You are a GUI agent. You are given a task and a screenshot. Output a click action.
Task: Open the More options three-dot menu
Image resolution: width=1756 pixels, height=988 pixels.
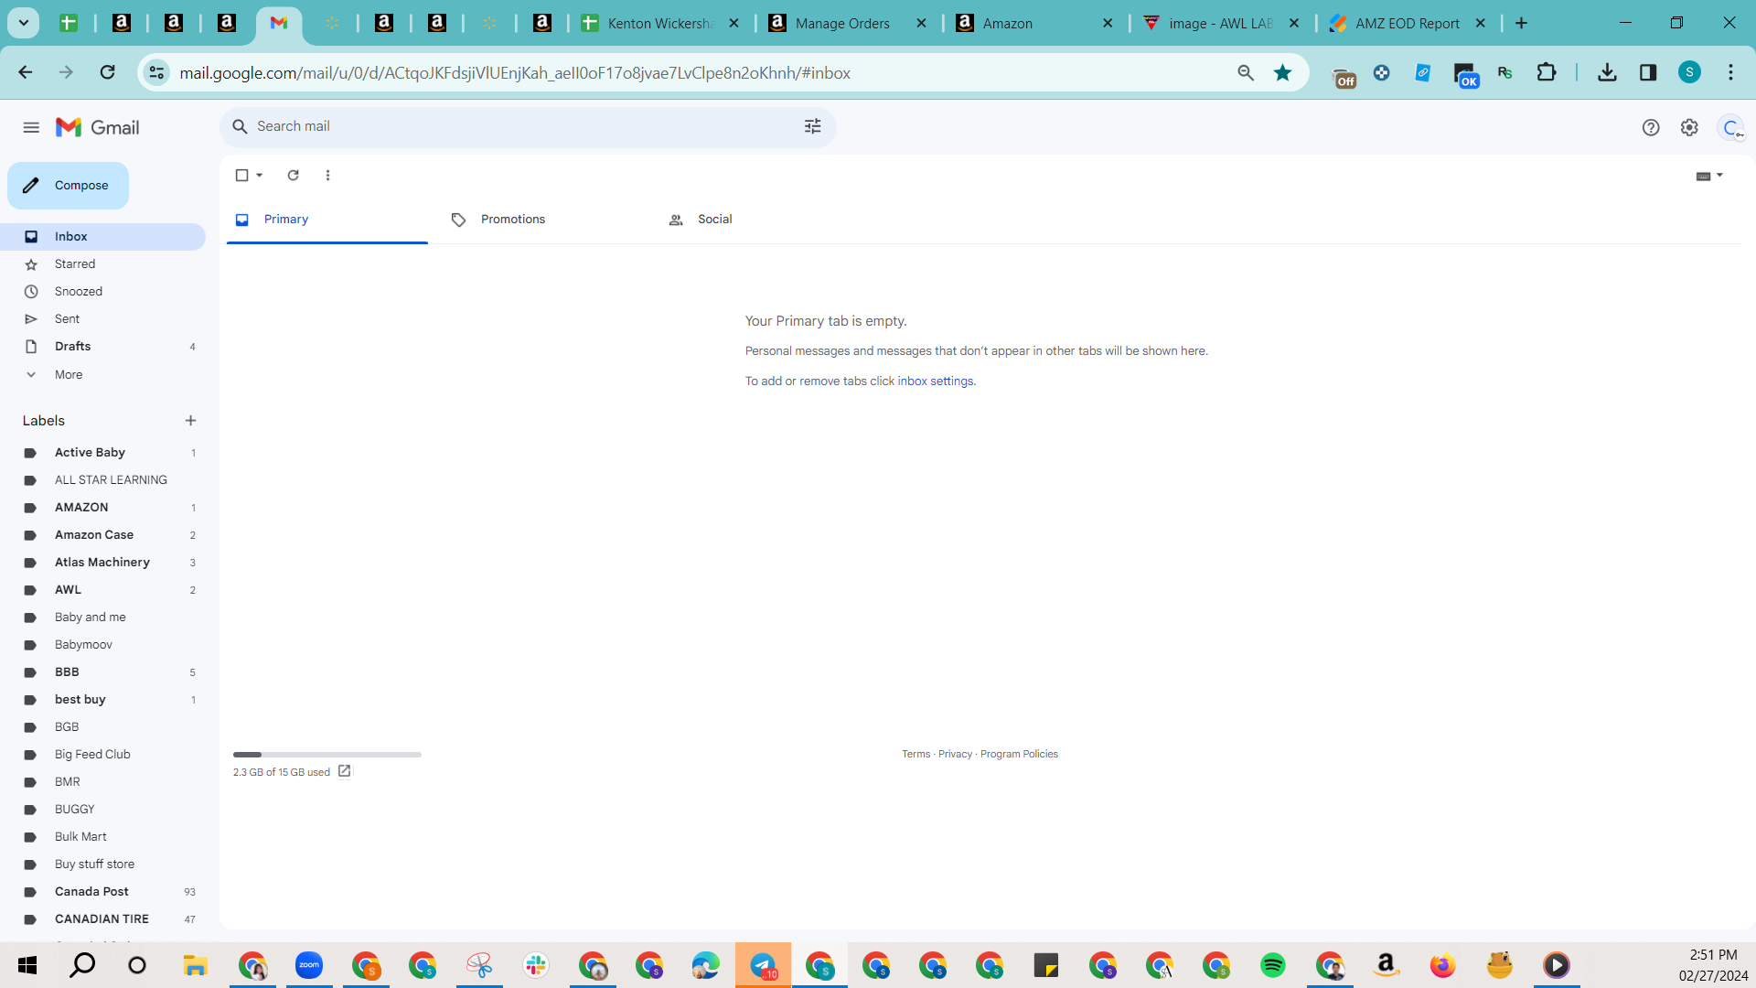pyautogui.click(x=327, y=175)
